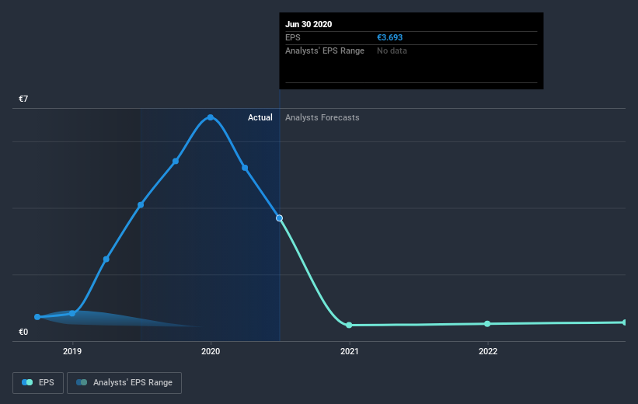Click the 2021 x-axis label
638x404 pixels.
[350, 351]
